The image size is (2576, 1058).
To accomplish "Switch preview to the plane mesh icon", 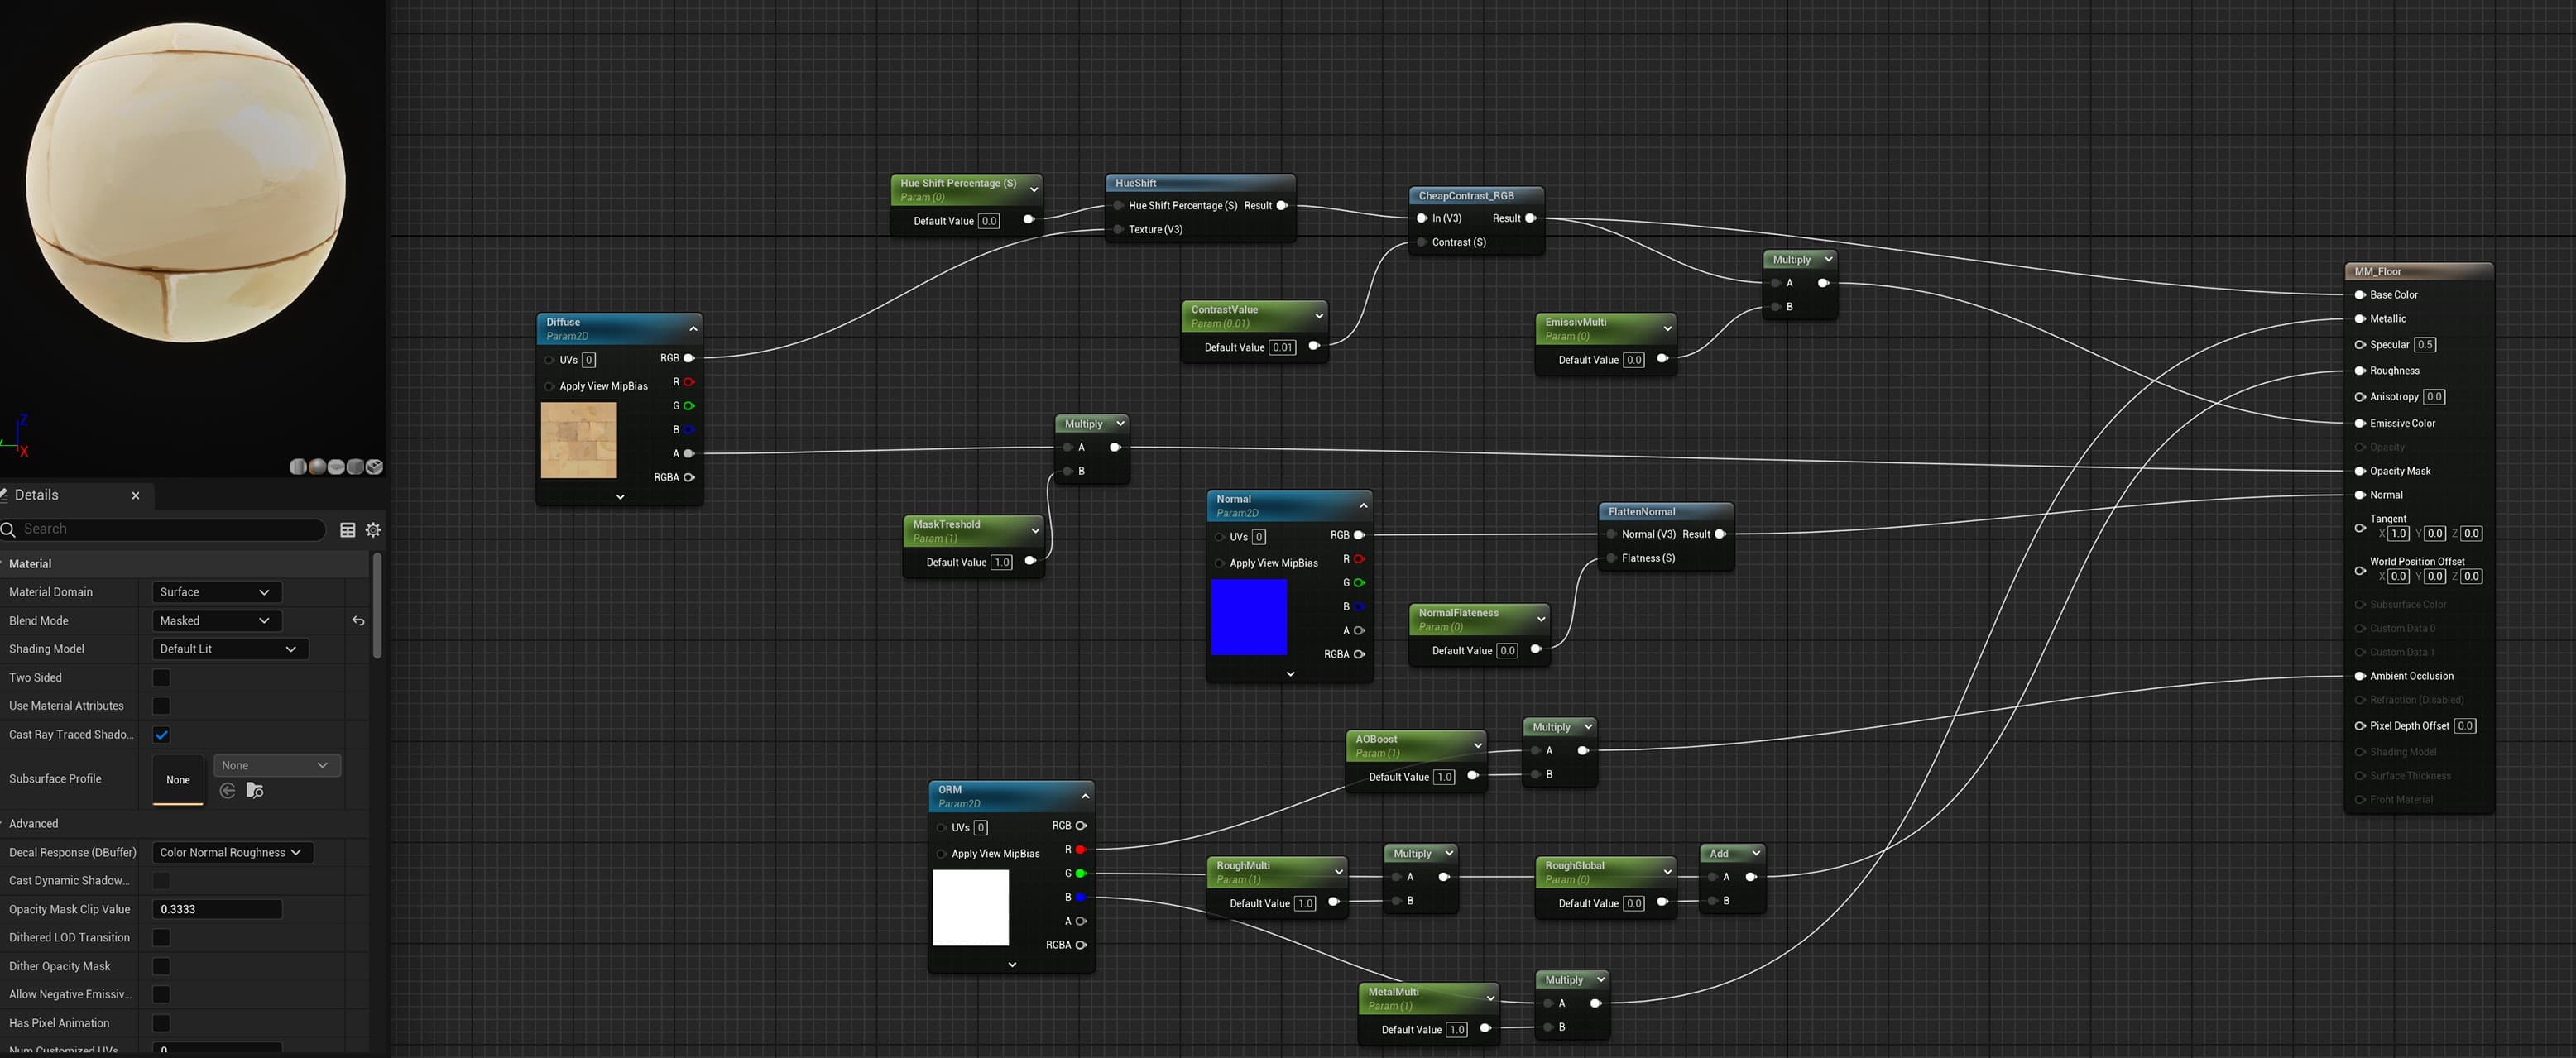I will click(336, 467).
